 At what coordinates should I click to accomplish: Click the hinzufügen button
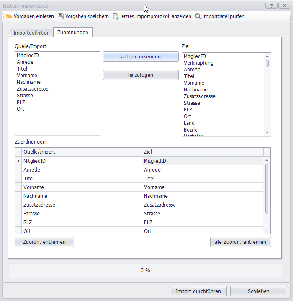[141, 75]
